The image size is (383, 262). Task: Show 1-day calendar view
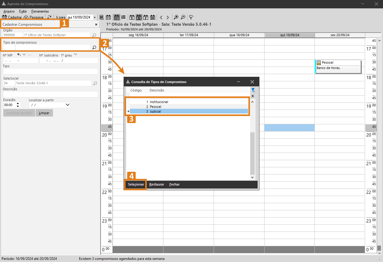[132, 17]
